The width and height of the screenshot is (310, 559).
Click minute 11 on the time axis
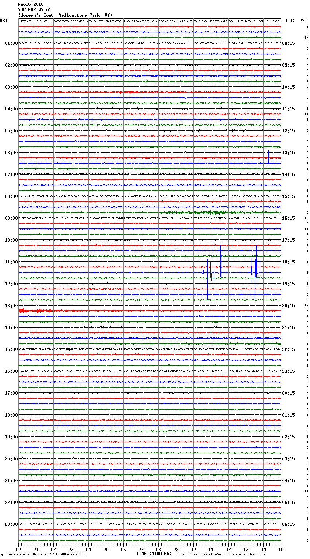coord(211,549)
